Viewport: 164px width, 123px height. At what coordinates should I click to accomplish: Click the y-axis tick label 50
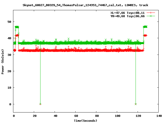click(x=9, y=22)
